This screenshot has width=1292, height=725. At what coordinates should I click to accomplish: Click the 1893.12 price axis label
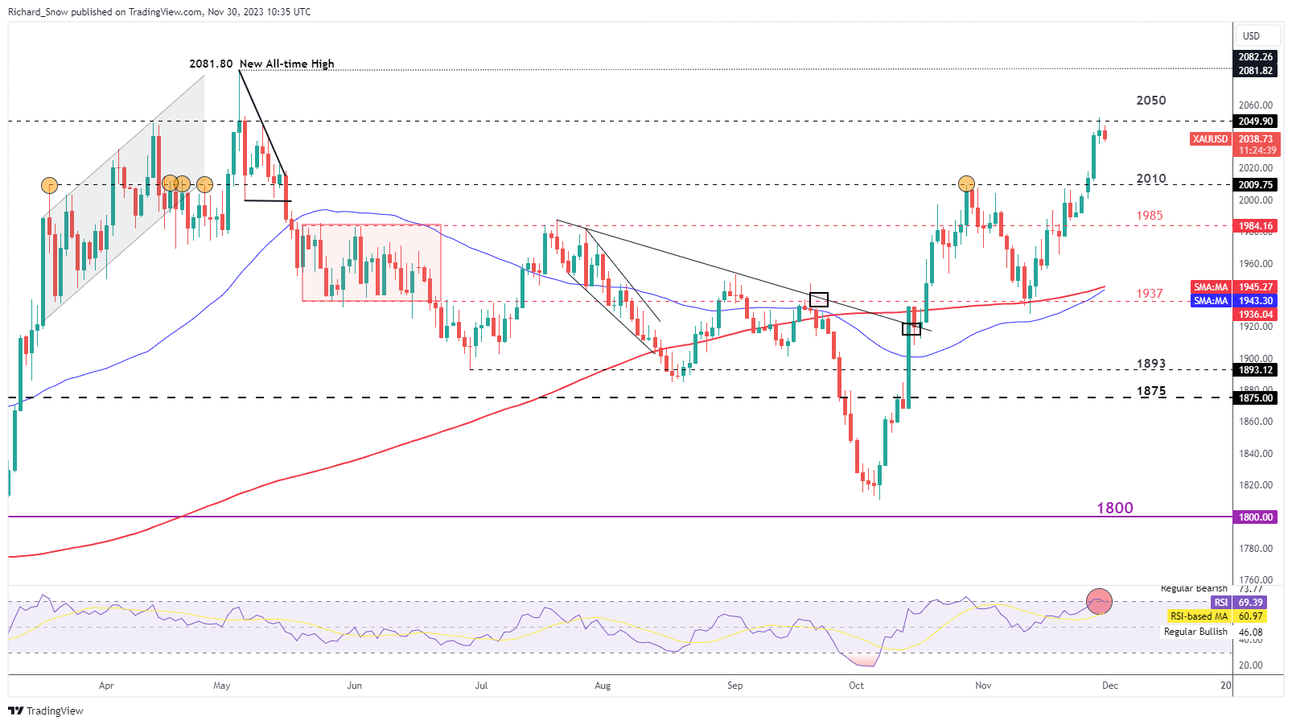1255,370
